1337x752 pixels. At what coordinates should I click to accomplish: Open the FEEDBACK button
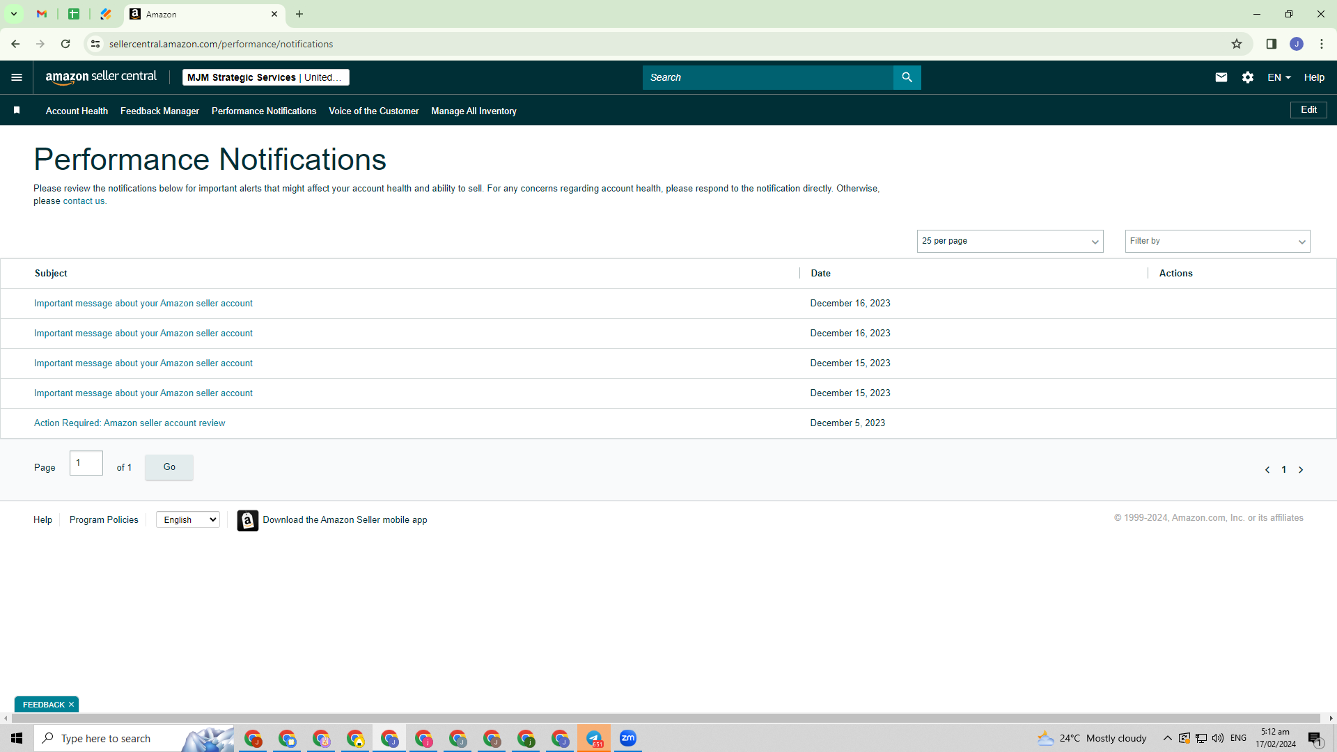43,705
